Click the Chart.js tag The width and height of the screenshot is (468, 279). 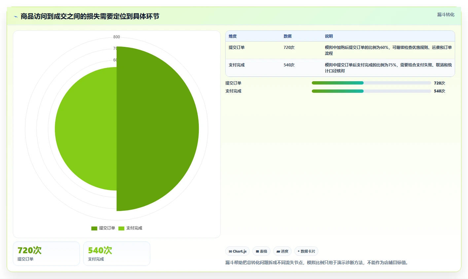point(237,251)
